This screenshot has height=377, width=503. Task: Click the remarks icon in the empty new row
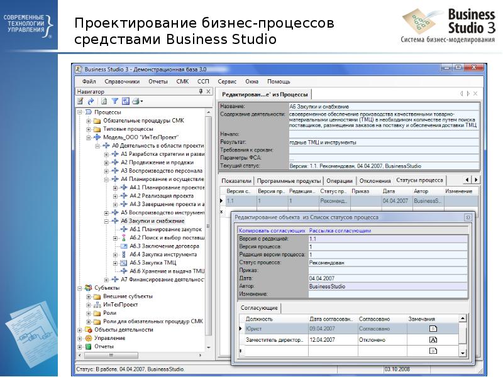[433, 351]
